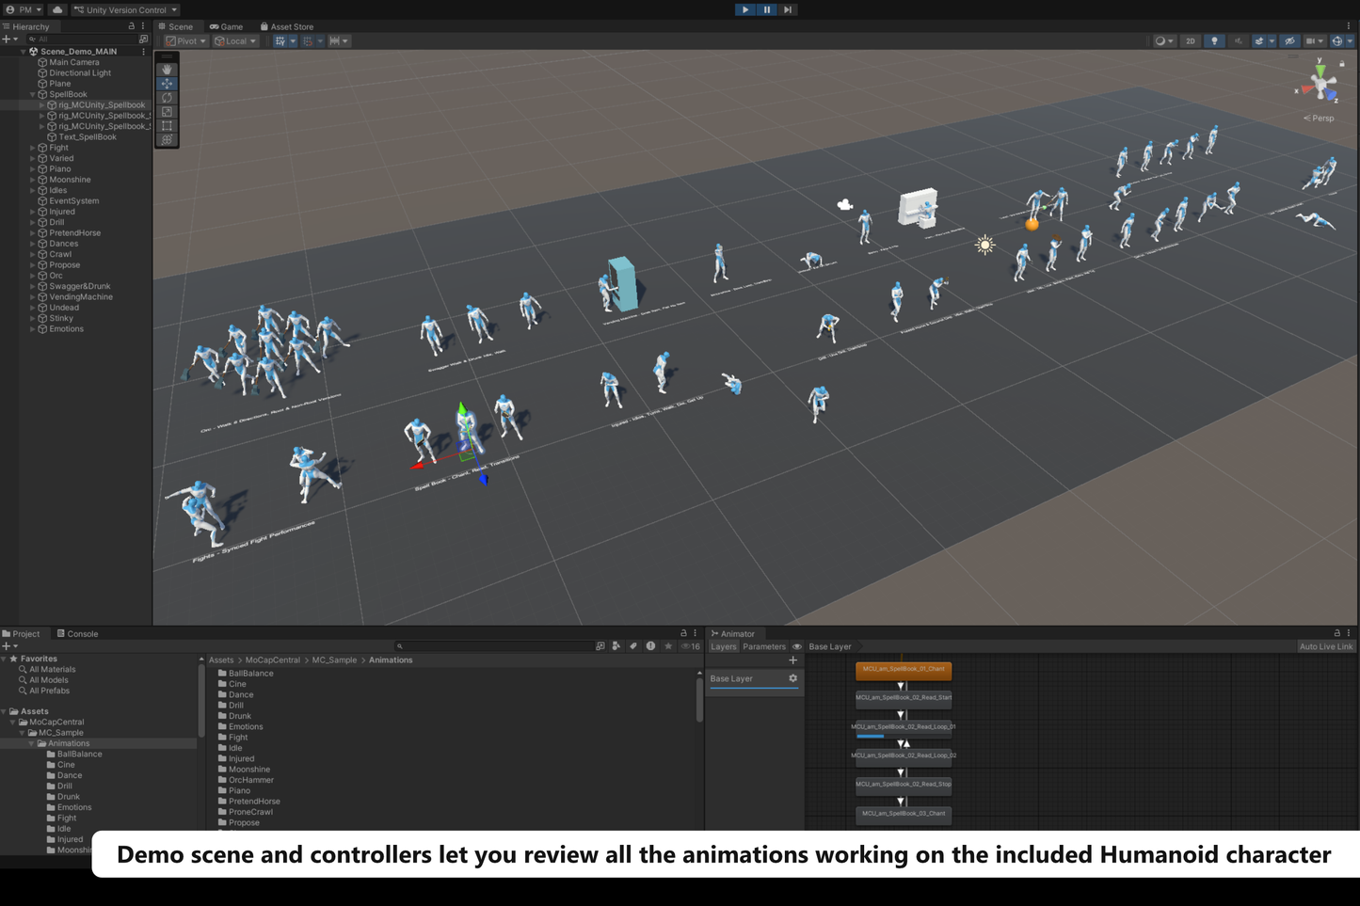Unmute scene view audio
This screenshot has height=906, width=1360.
tap(1239, 40)
